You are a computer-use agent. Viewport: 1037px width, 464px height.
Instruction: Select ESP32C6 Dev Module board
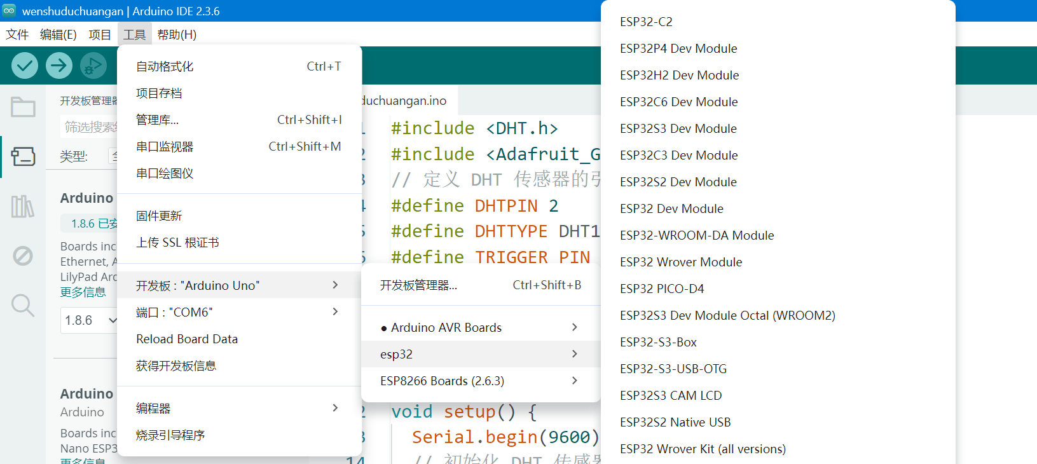[x=778, y=102]
